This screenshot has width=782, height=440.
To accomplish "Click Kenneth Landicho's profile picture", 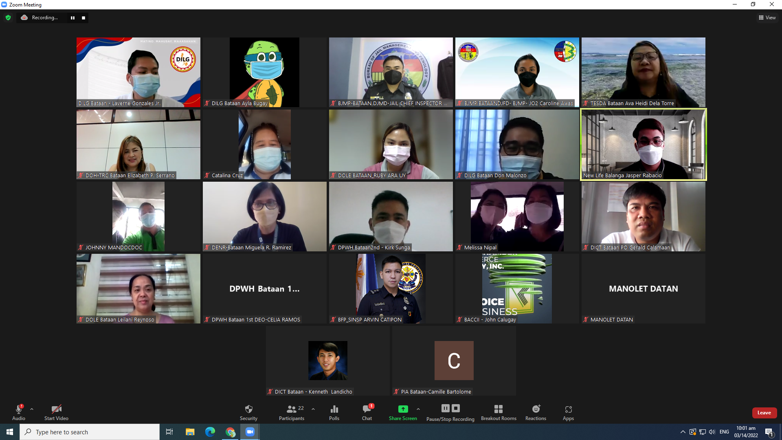I will (328, 361).
